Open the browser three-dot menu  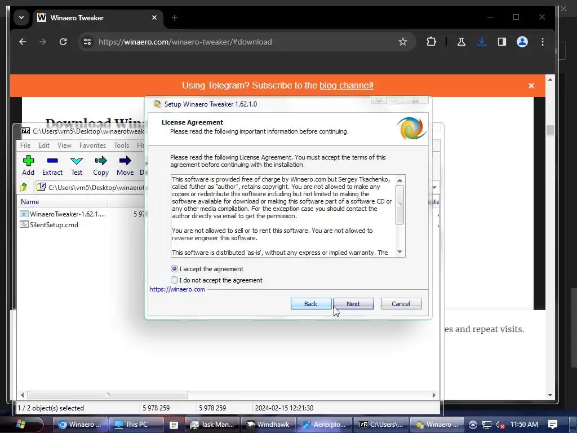pos(543,42)
